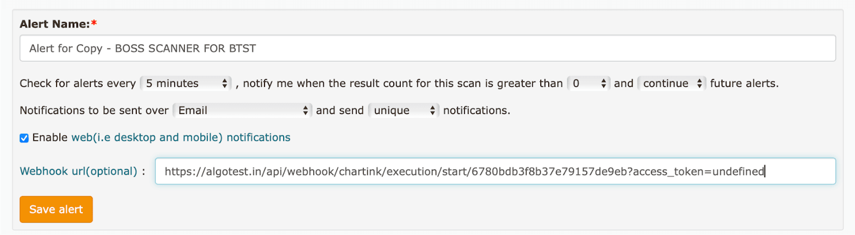
Task: Click the red required asterisk after Alert Name
Action: point(94,23)
